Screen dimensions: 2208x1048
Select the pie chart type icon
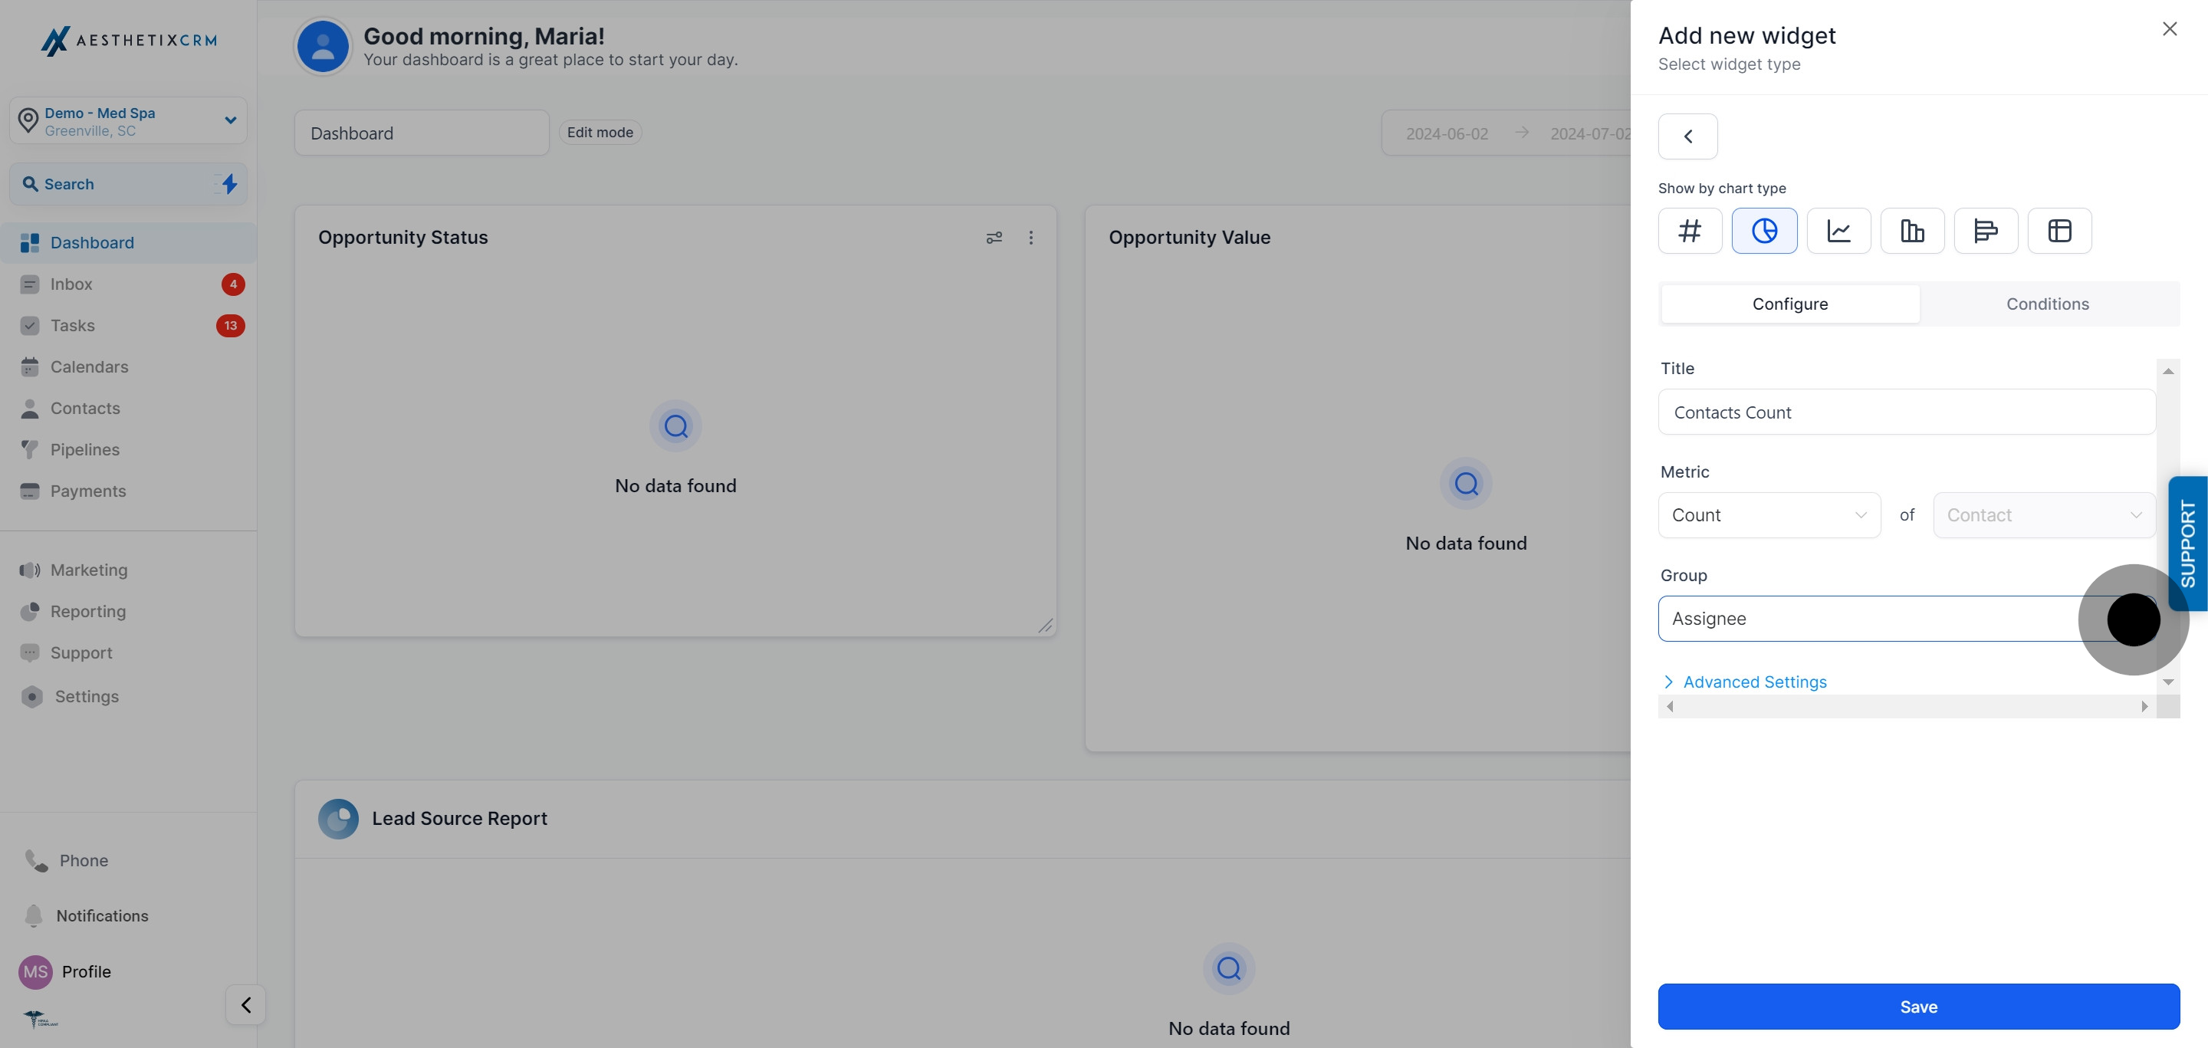click(1764, 231)
